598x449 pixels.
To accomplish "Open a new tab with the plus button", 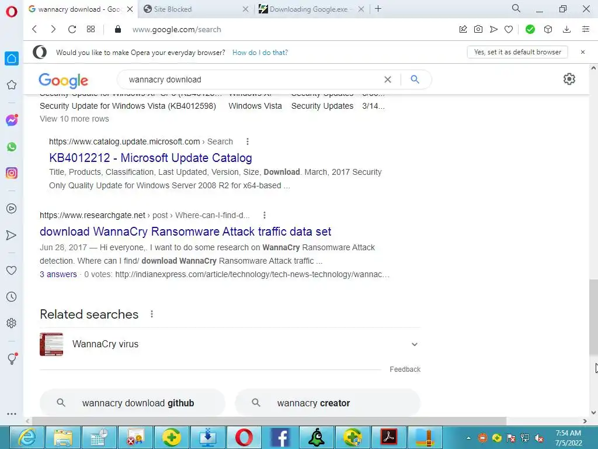I will click(378, 9).
